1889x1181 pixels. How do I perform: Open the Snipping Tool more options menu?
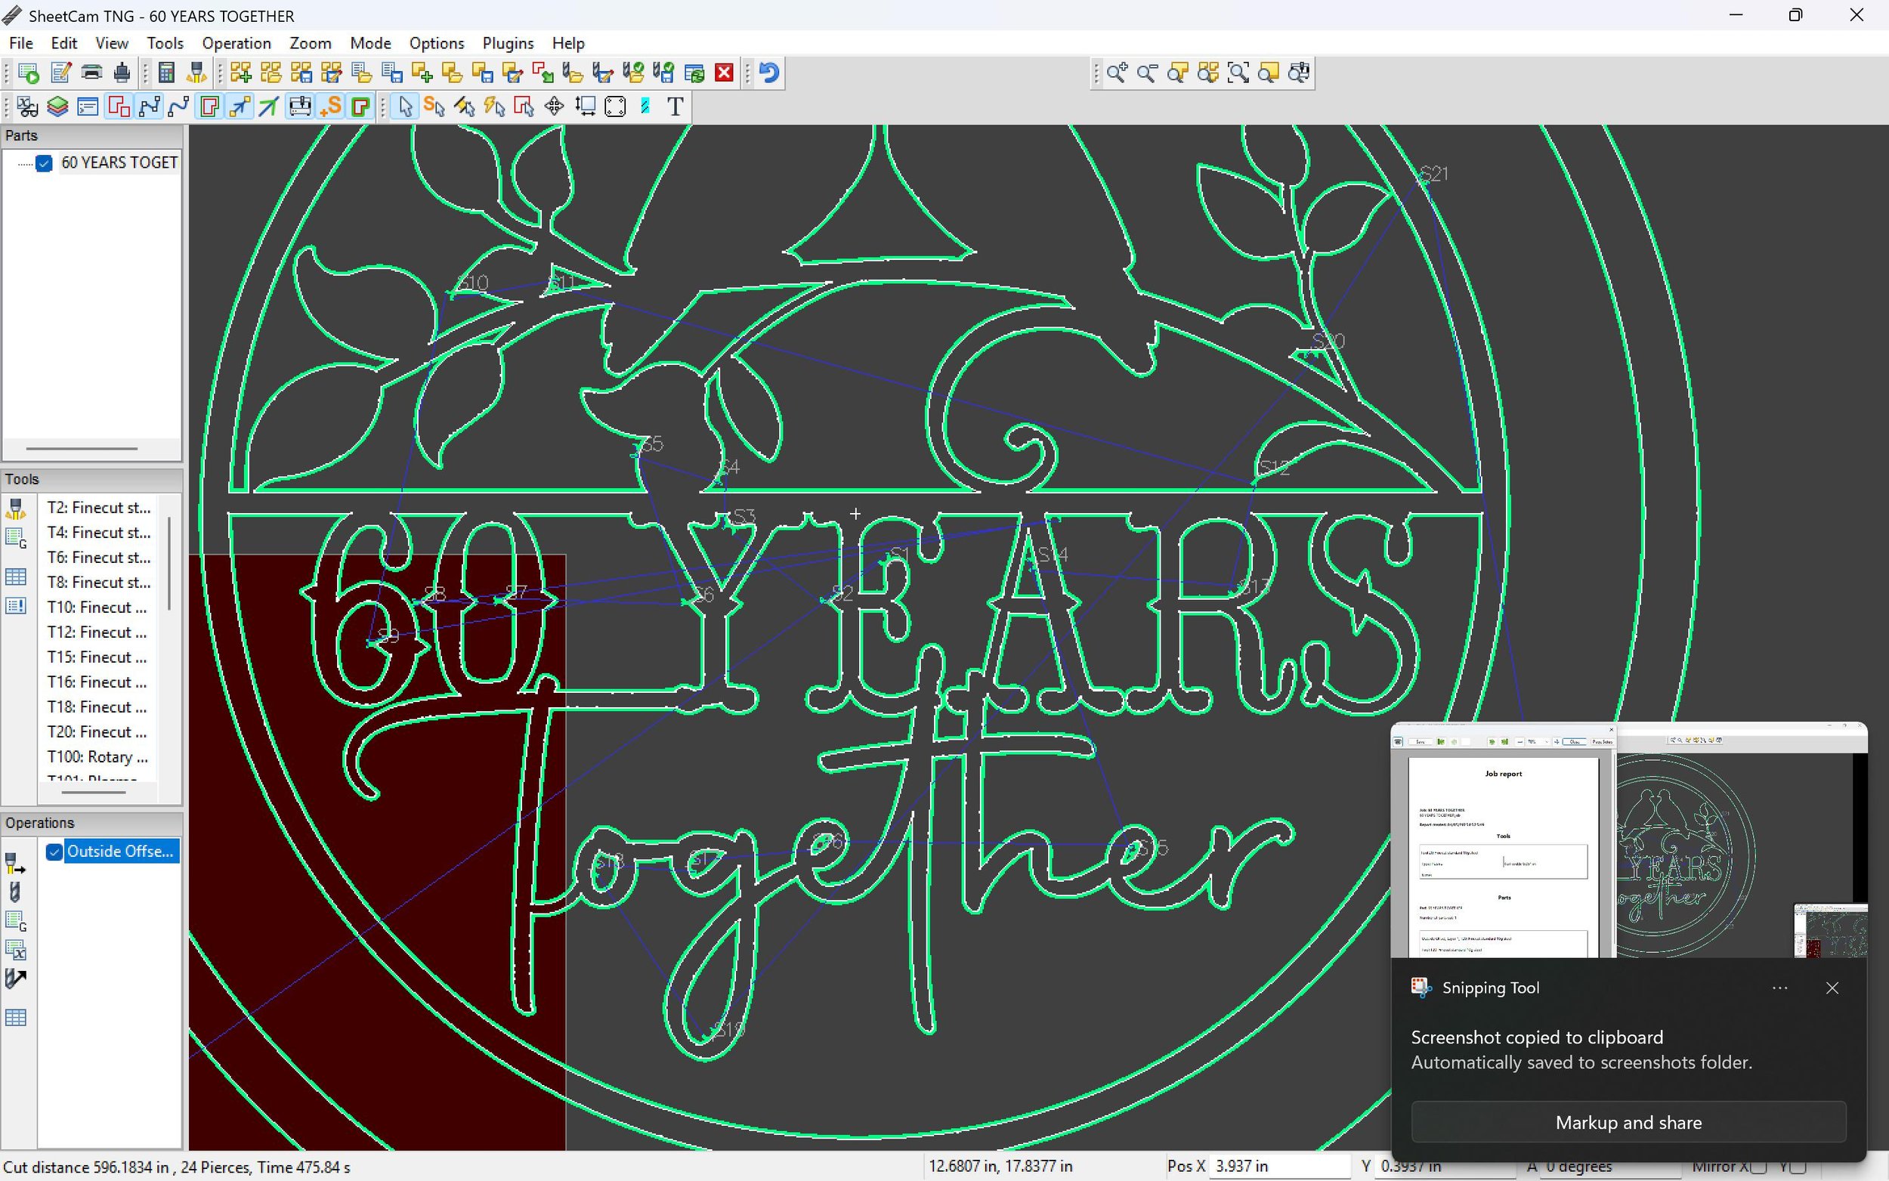coord(1779,988)
